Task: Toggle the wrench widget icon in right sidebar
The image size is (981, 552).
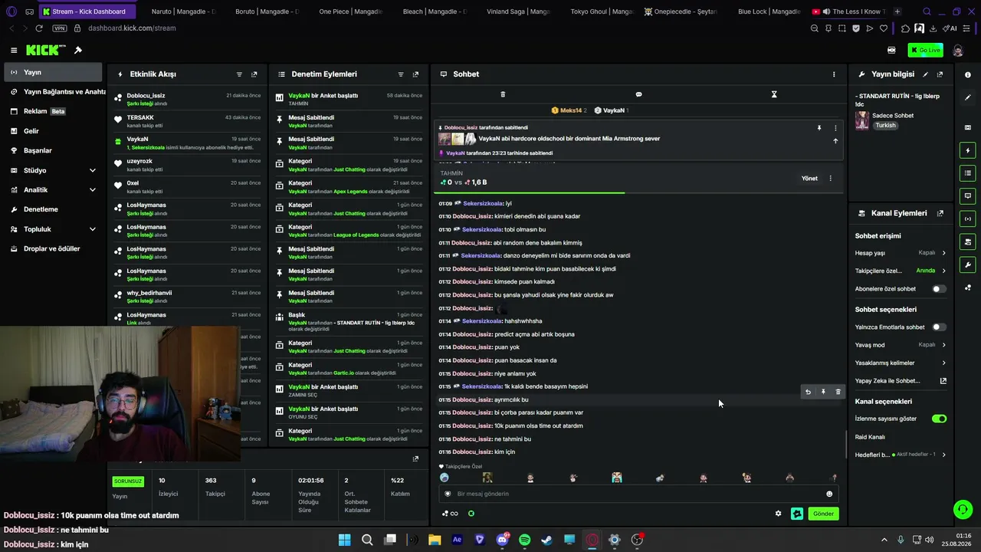Action: click(968, 265)
